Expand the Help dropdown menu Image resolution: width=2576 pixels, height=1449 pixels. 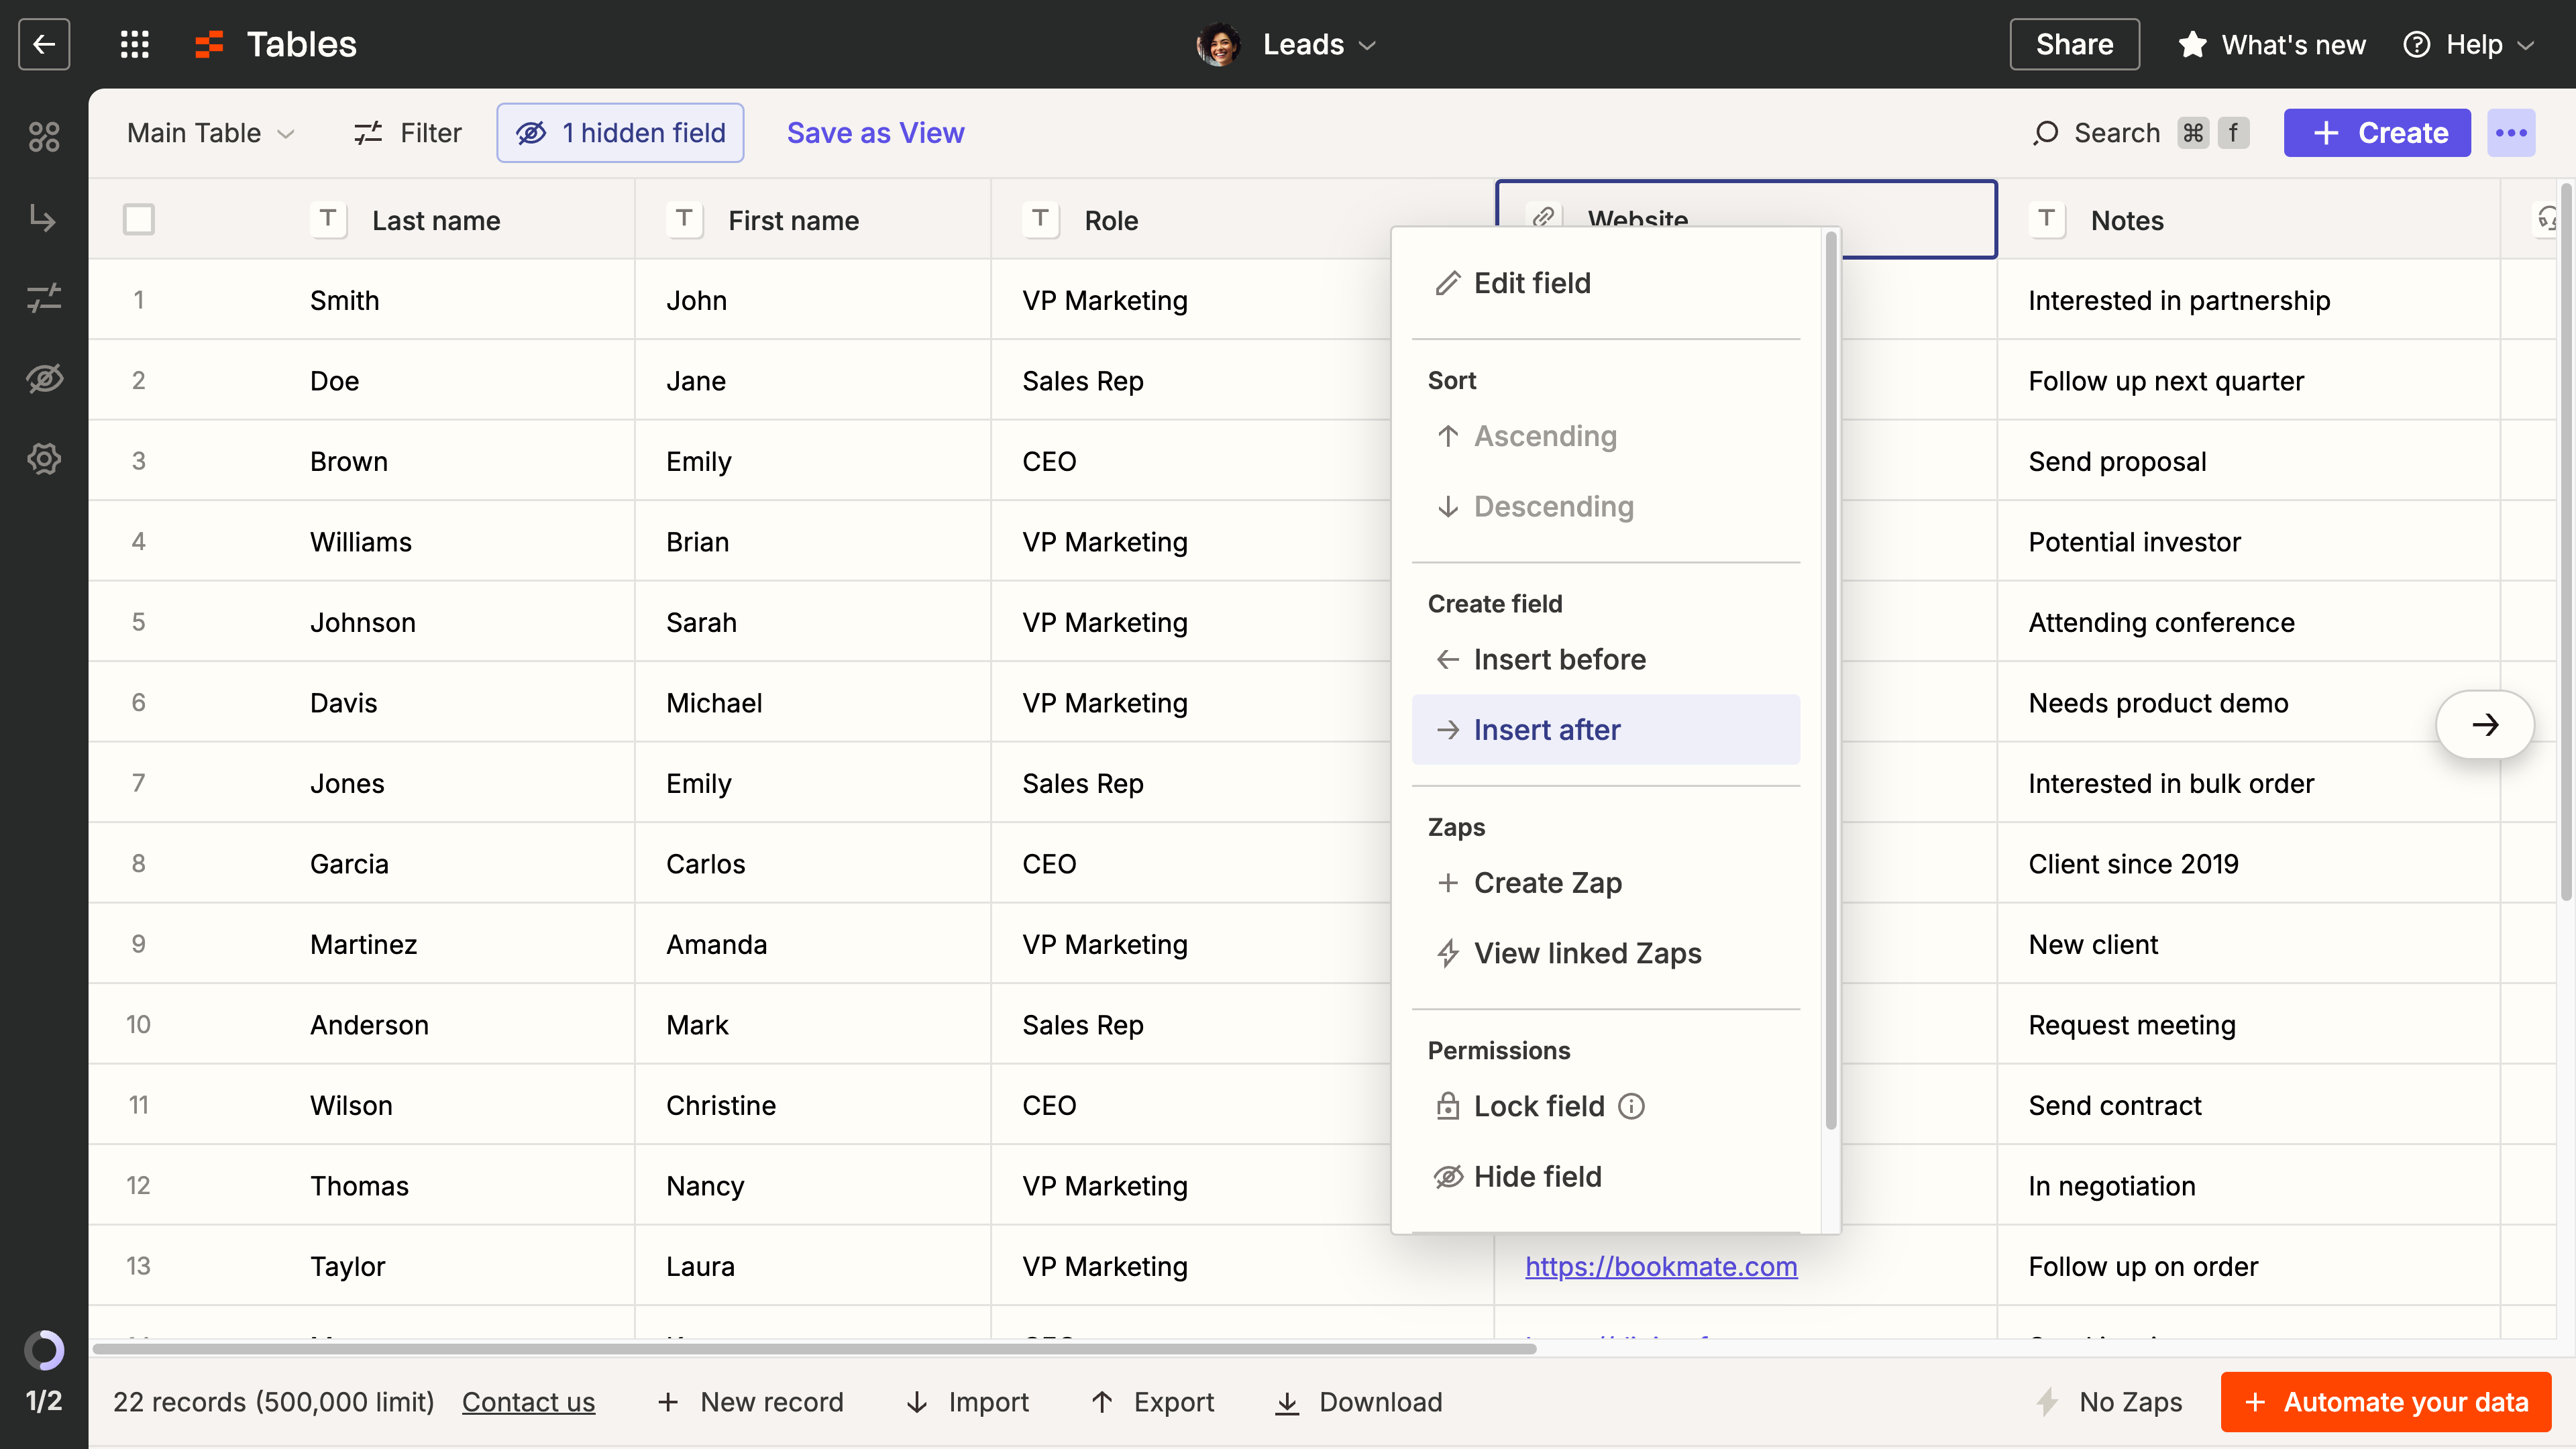(x=2469, y=44)
